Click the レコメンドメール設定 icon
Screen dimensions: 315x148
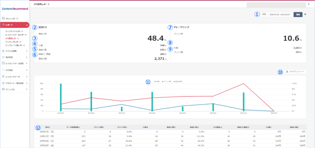pyautogui.click(x=3, y=63)
